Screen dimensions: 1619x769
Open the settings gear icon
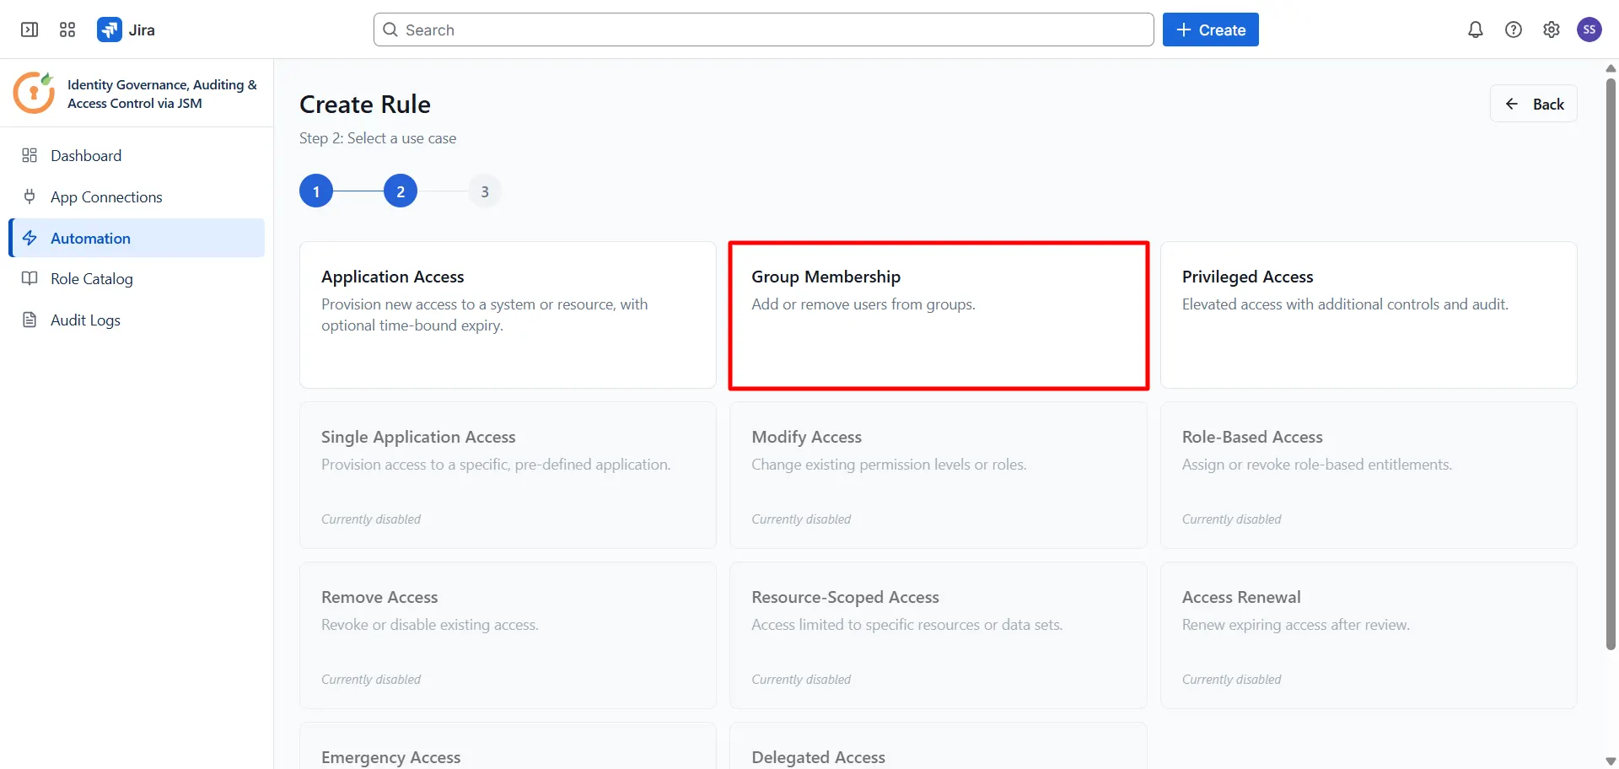click(1552, 30)
